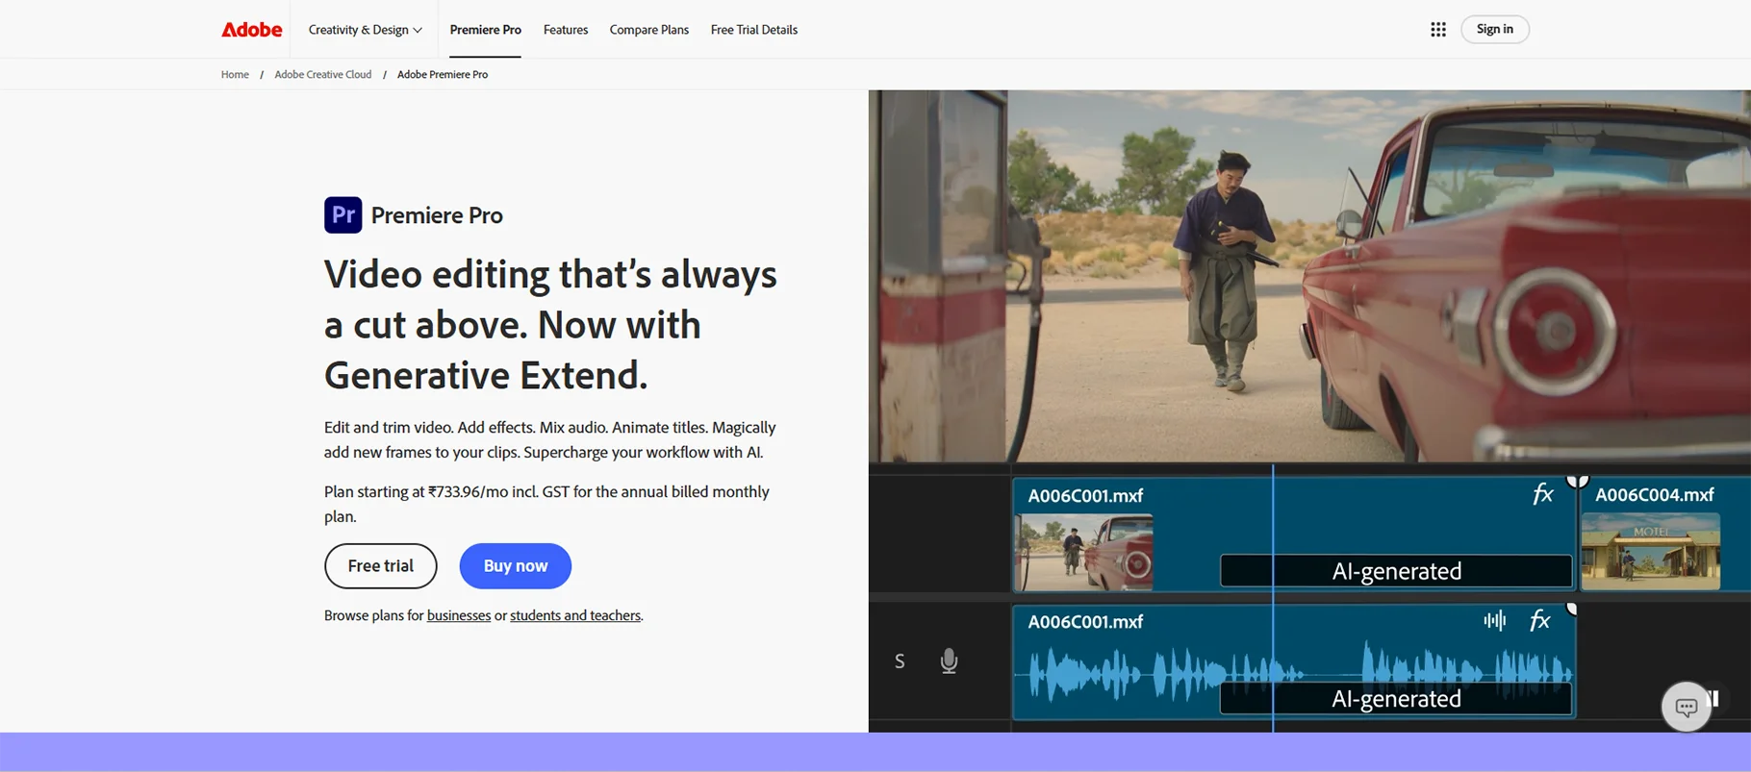Click the Buy now button
Viewport: 1751px width, 772px height.
point(516,566)
